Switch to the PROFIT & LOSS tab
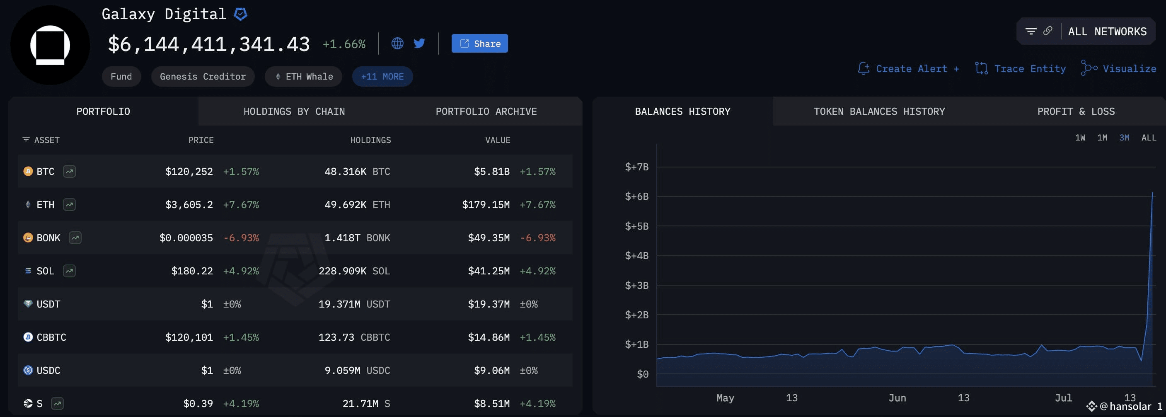This screenshot has height=417, width=1166. [1076, 112]
